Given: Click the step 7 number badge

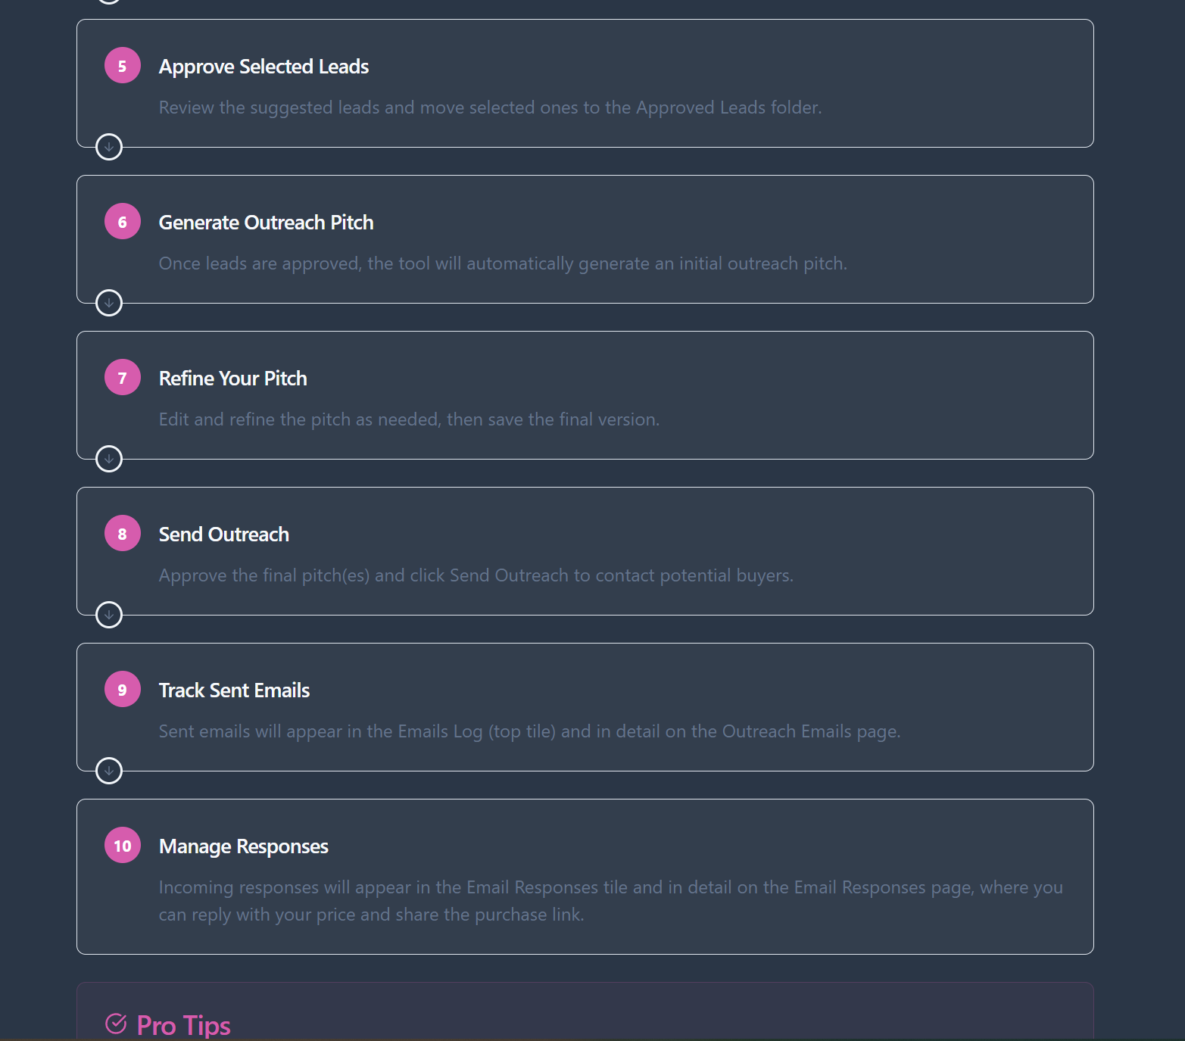Looking at the screenshot, I should [x=122, y=378].
